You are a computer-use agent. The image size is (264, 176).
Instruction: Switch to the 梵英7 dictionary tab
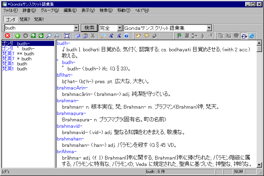[25, 19]
